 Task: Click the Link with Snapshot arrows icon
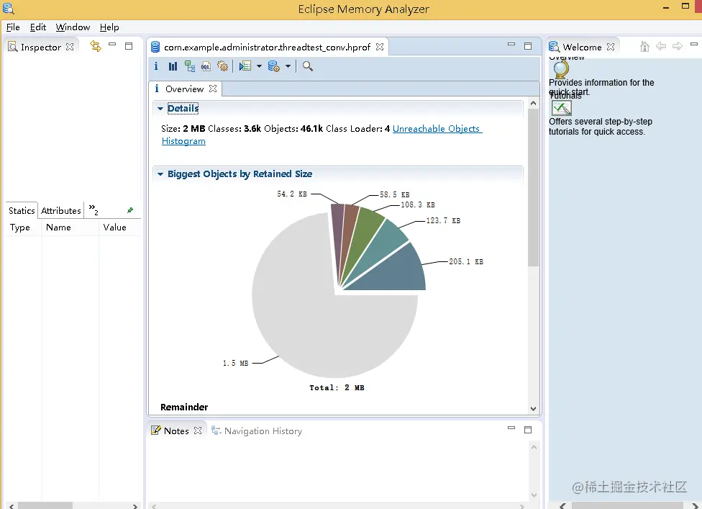pos(96,45)
